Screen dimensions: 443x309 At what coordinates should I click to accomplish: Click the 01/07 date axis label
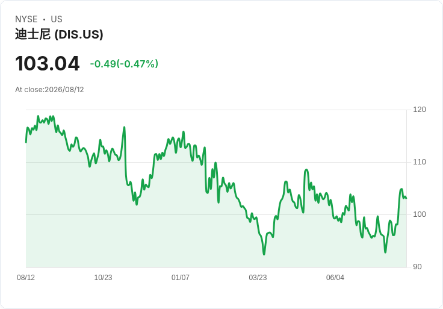180,277
